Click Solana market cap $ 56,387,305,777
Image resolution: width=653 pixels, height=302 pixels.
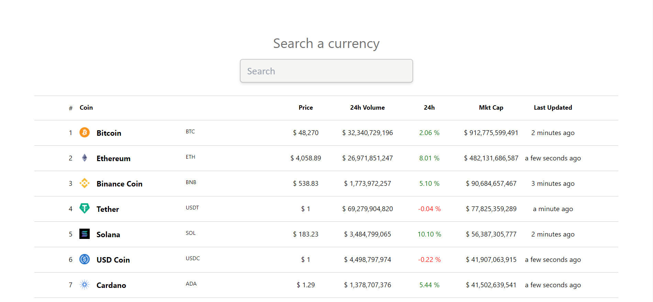(x=491, y=234)
